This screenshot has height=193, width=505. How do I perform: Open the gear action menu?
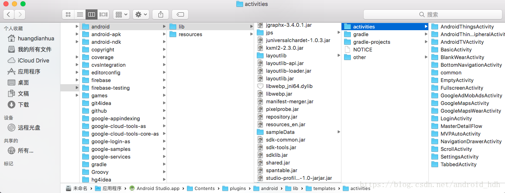[x=141, y=14]
